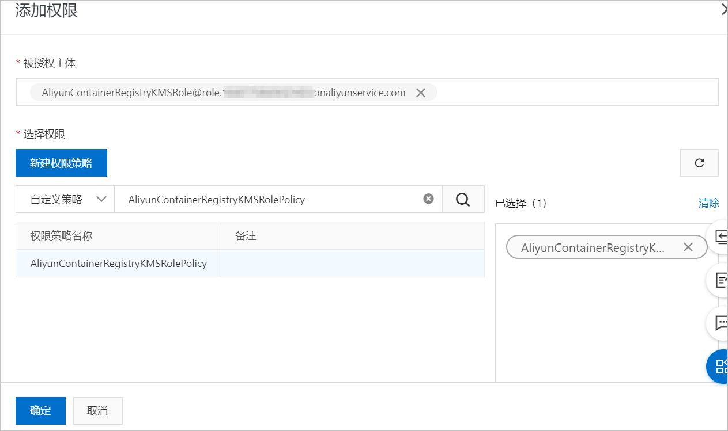The height and width of the screenshot is (431, 728).
Task: Clear the policy search text
Action: pyautogui.click(x=428, y=199)
